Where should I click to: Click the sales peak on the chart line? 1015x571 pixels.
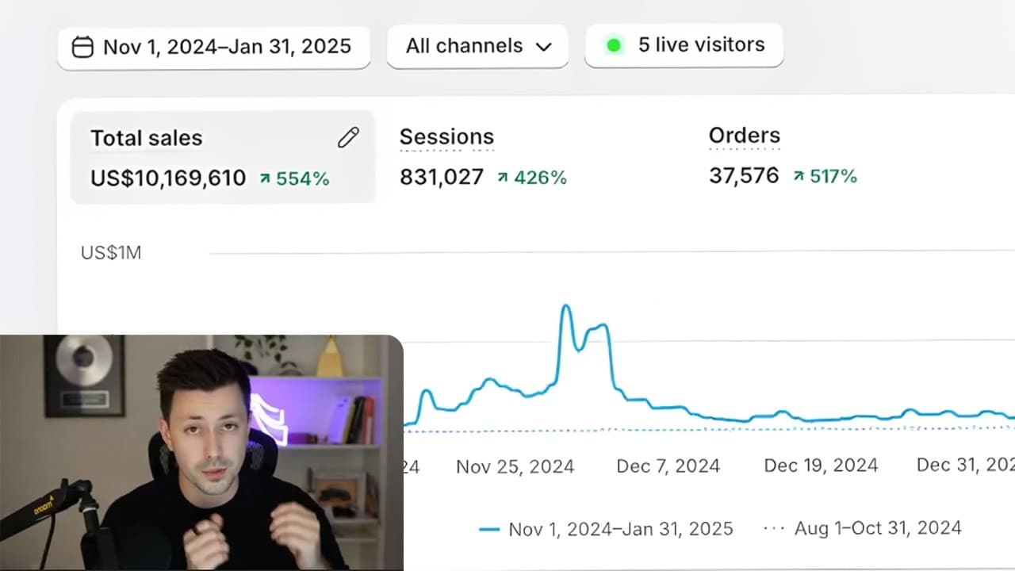[x=565, y=306]
